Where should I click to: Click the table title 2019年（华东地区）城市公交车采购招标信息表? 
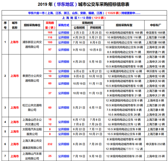[84, 4]
